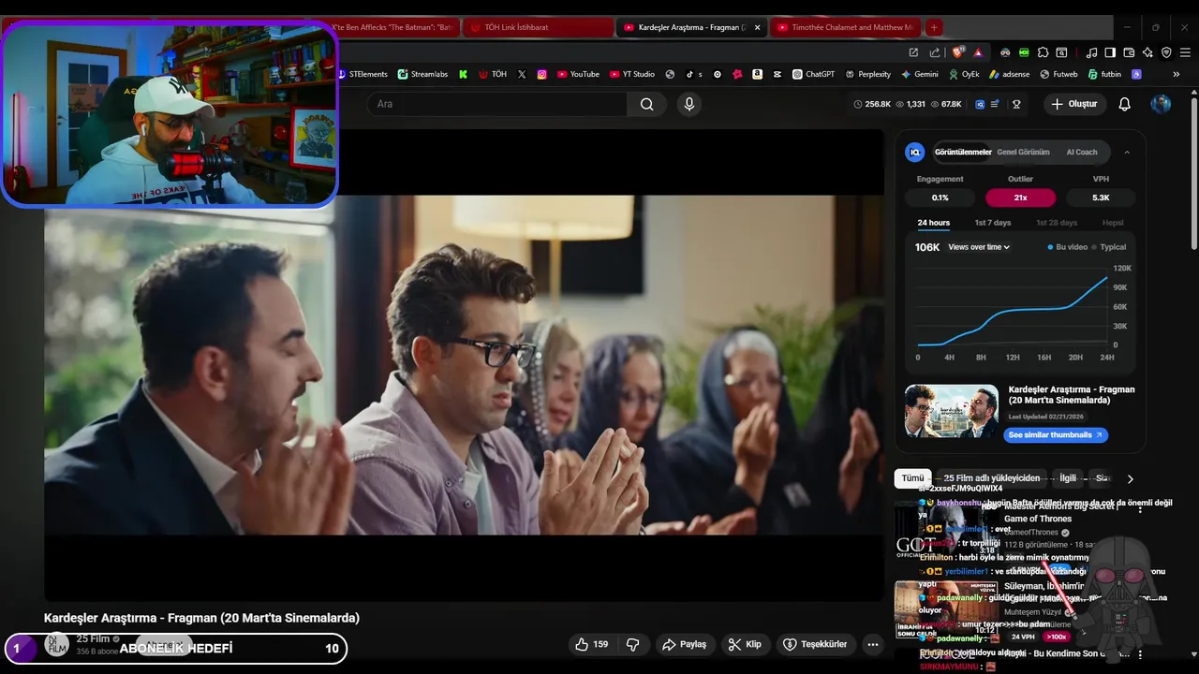Select the 1st 7 days range
Viewport: 1199px width, 674px height.
point(993,223)
